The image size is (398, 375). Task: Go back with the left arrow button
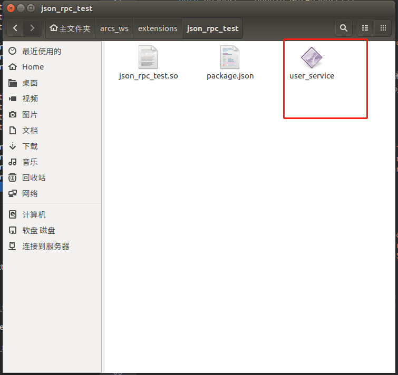15,28
